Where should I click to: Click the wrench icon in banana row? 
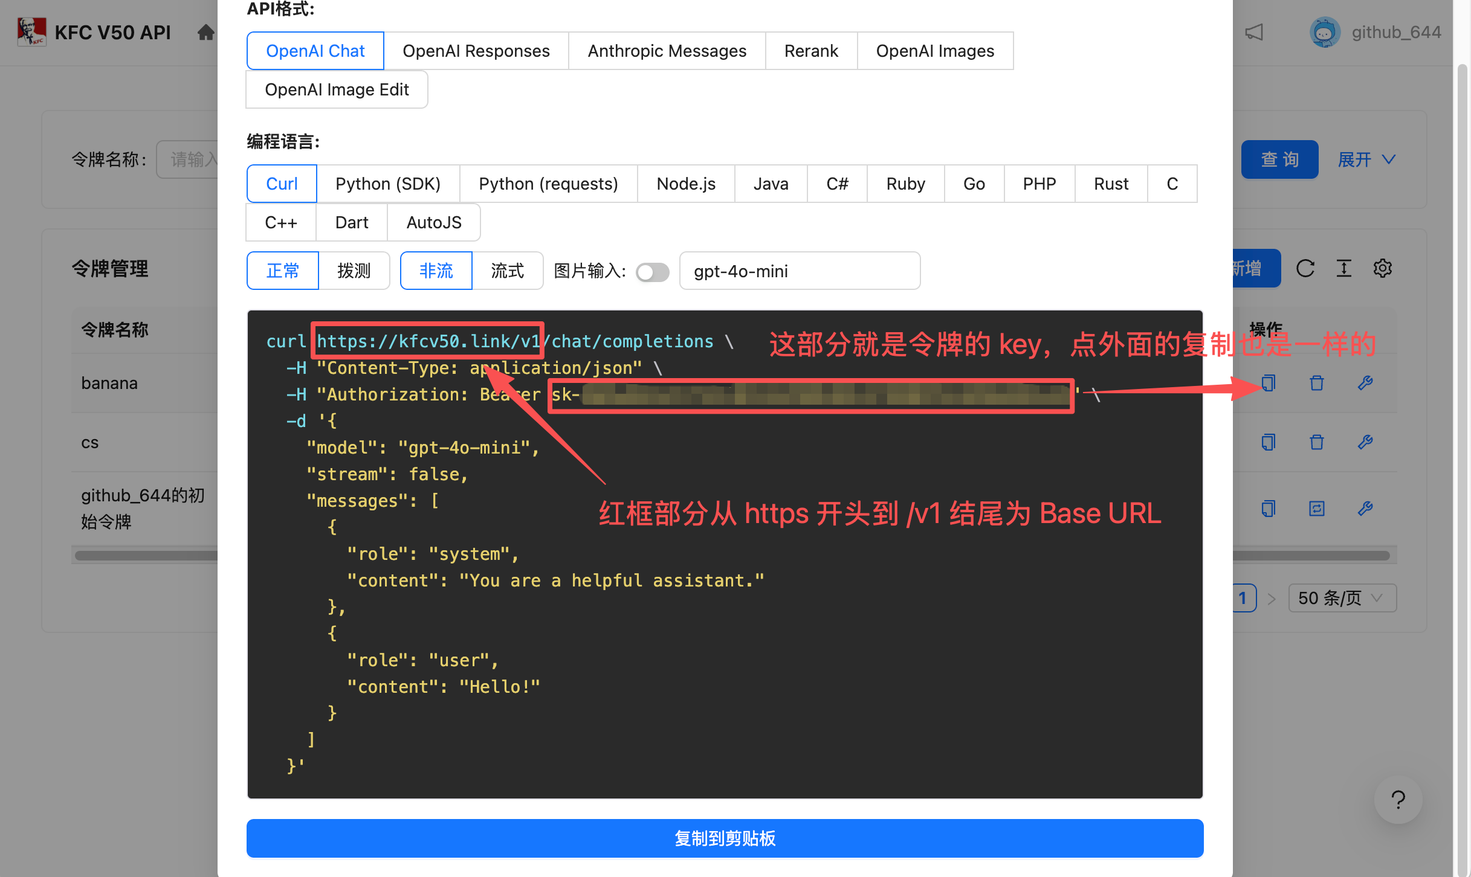click(1365, 383)
